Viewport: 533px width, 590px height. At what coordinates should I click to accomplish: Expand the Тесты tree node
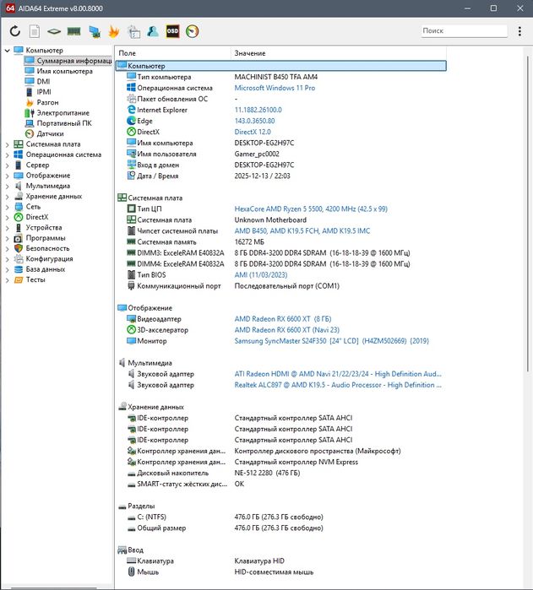(7, 279)
